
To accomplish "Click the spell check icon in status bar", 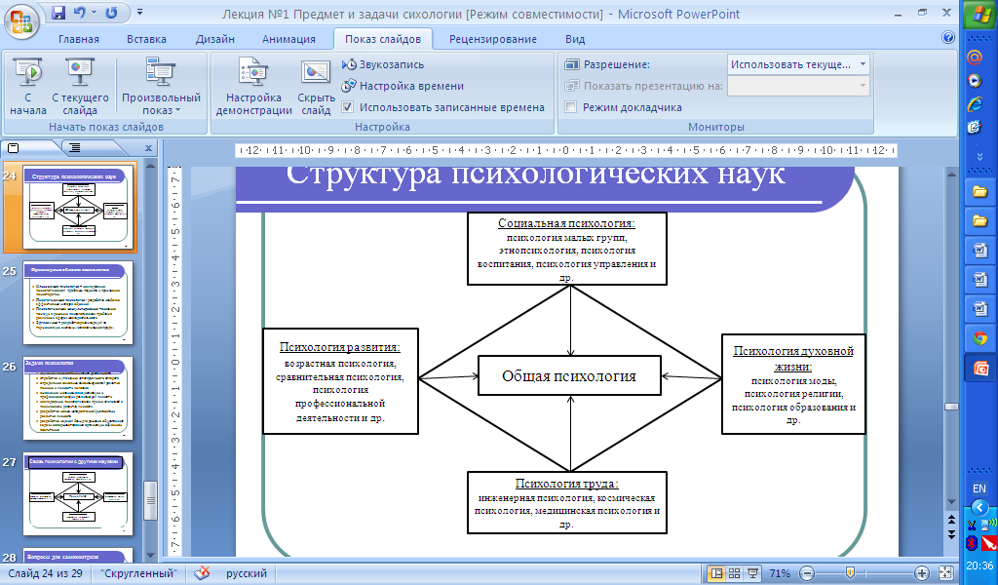I will (x=202, y=573).
